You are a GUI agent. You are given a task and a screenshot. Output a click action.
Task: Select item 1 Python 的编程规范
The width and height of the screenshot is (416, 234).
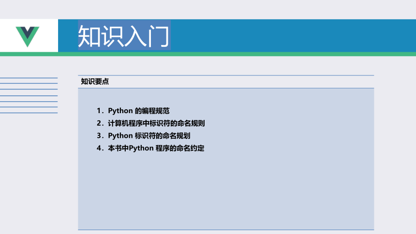coord(133,111)
